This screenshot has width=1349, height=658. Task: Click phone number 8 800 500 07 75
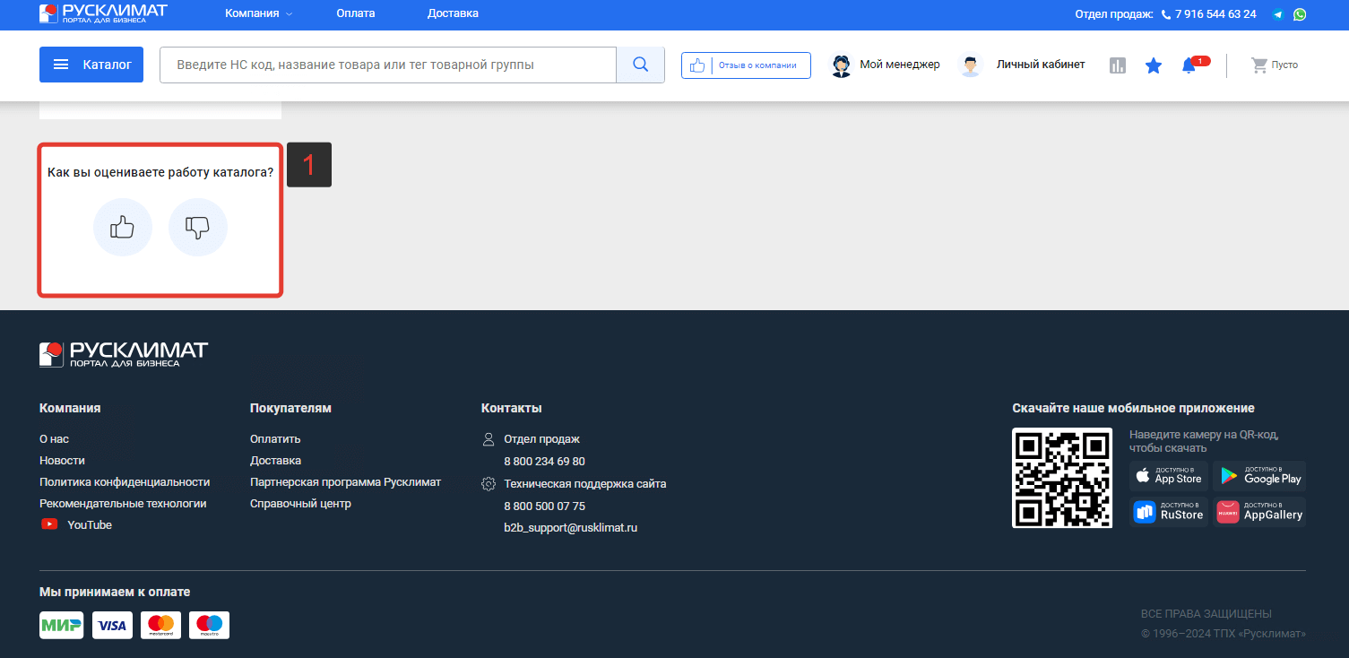[544, 506]
